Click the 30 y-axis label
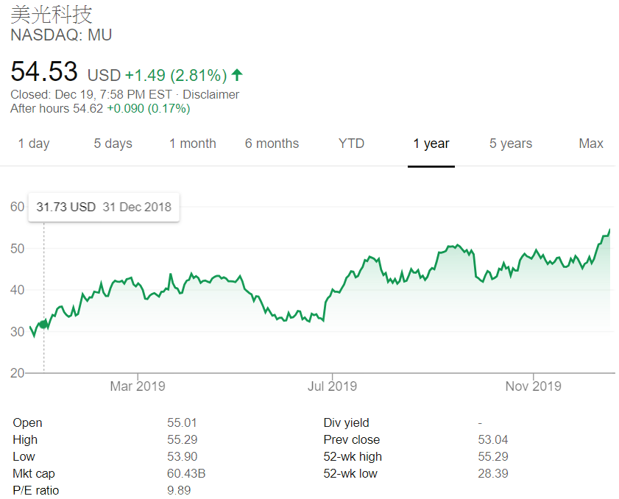The height and width of the screenshot is (499, 619). (18, 332)
